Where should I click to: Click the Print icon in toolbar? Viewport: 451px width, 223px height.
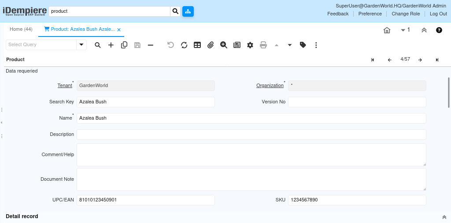click(x=263, y=45)
